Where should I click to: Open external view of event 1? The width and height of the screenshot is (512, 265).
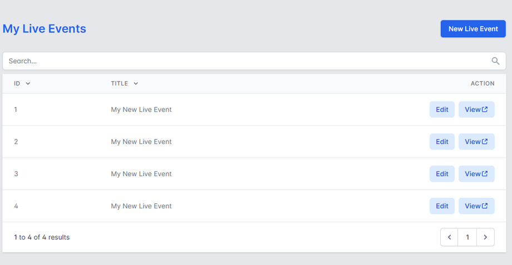[476, 109]
